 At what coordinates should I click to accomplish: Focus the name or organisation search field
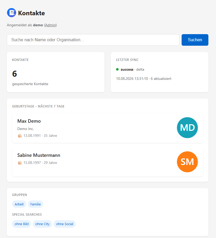click(x=93, y=40)
